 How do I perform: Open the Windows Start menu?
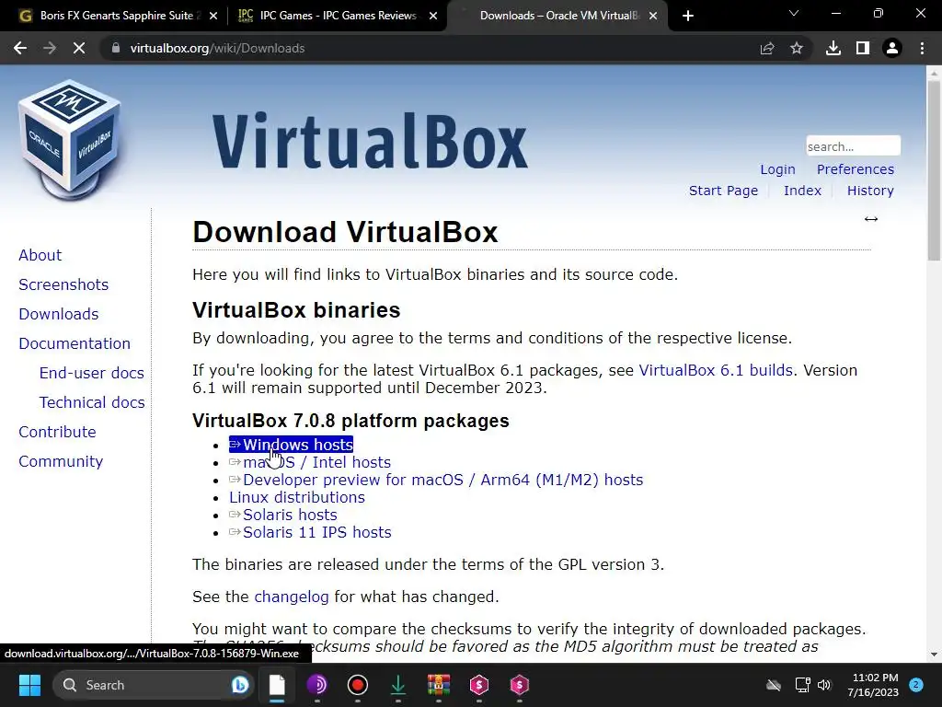(29, 685)
